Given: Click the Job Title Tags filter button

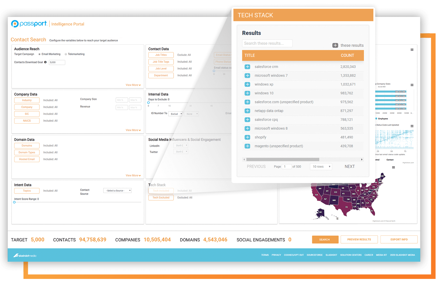Looking at the screenshot, I should [161, 62].
